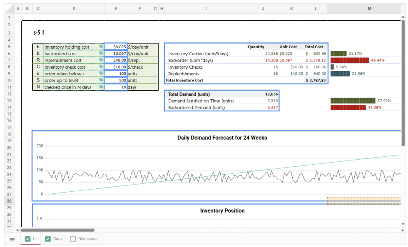
Task: Click the green 57.92% data bar
Action: pyautogui.click(x=353, y=101)
